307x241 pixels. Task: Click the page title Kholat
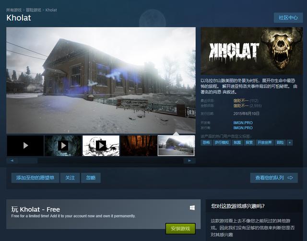coord(19,18)
